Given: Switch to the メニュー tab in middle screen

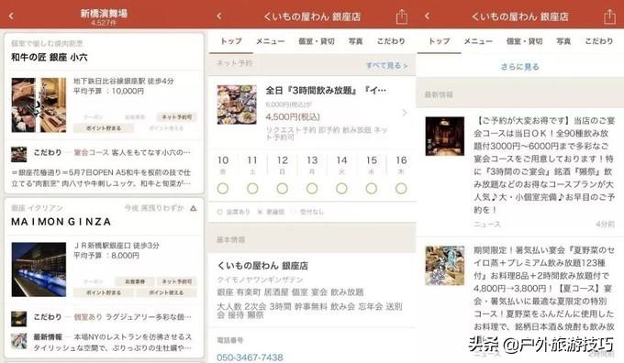Looking at the screenshot, I should [270, 41].
